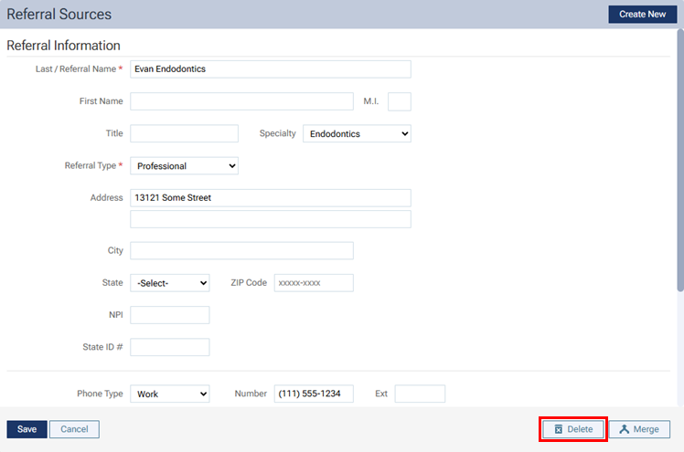
Task: Select the NPI input field
Action: 170,315
